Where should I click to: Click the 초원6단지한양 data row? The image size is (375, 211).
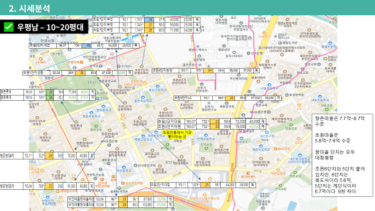[206, 70]
